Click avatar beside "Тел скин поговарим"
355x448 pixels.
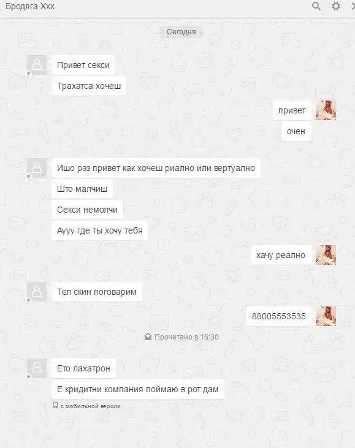tap(37, 292)
